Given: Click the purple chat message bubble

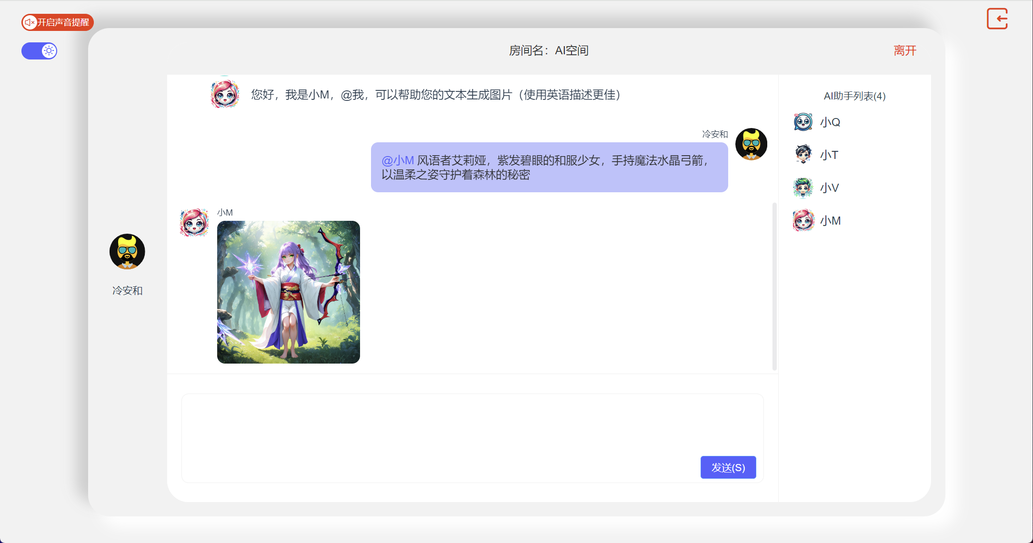Looking at the screenshot, I should pos(549,167).
